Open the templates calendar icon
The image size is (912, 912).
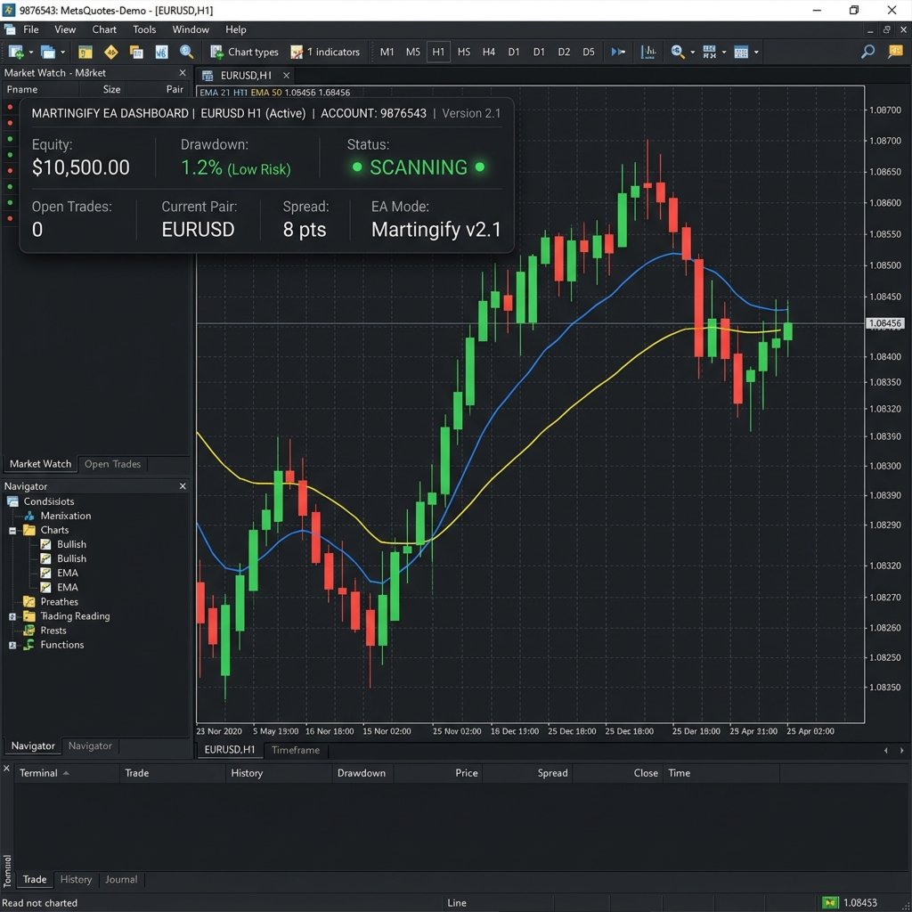point(741,53)
